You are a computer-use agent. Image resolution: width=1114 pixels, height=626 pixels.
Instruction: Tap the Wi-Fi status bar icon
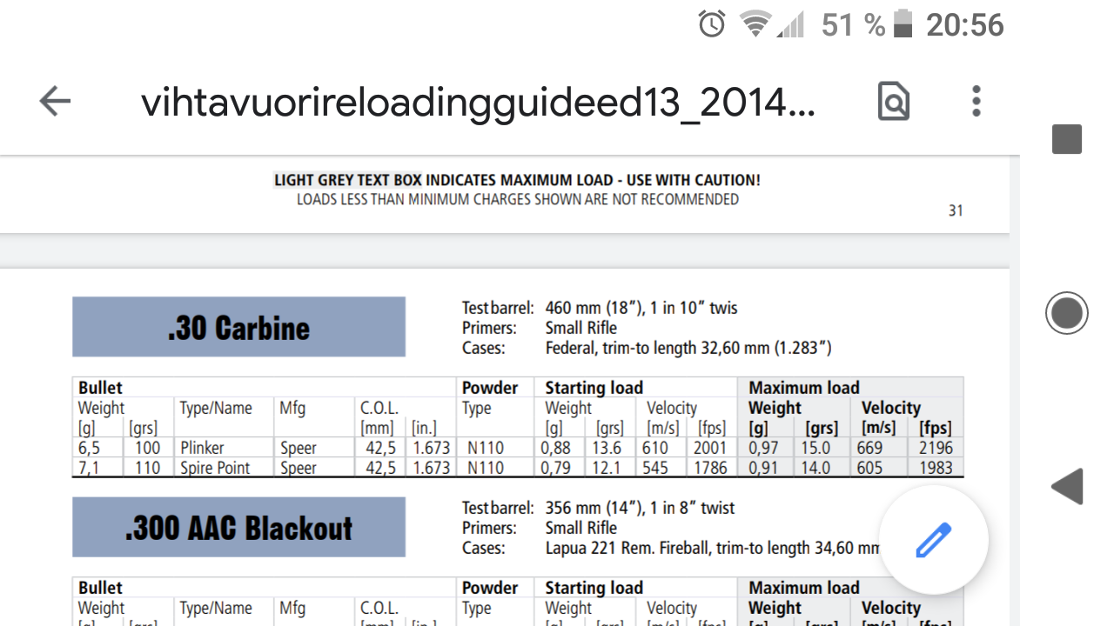[756, 24]
